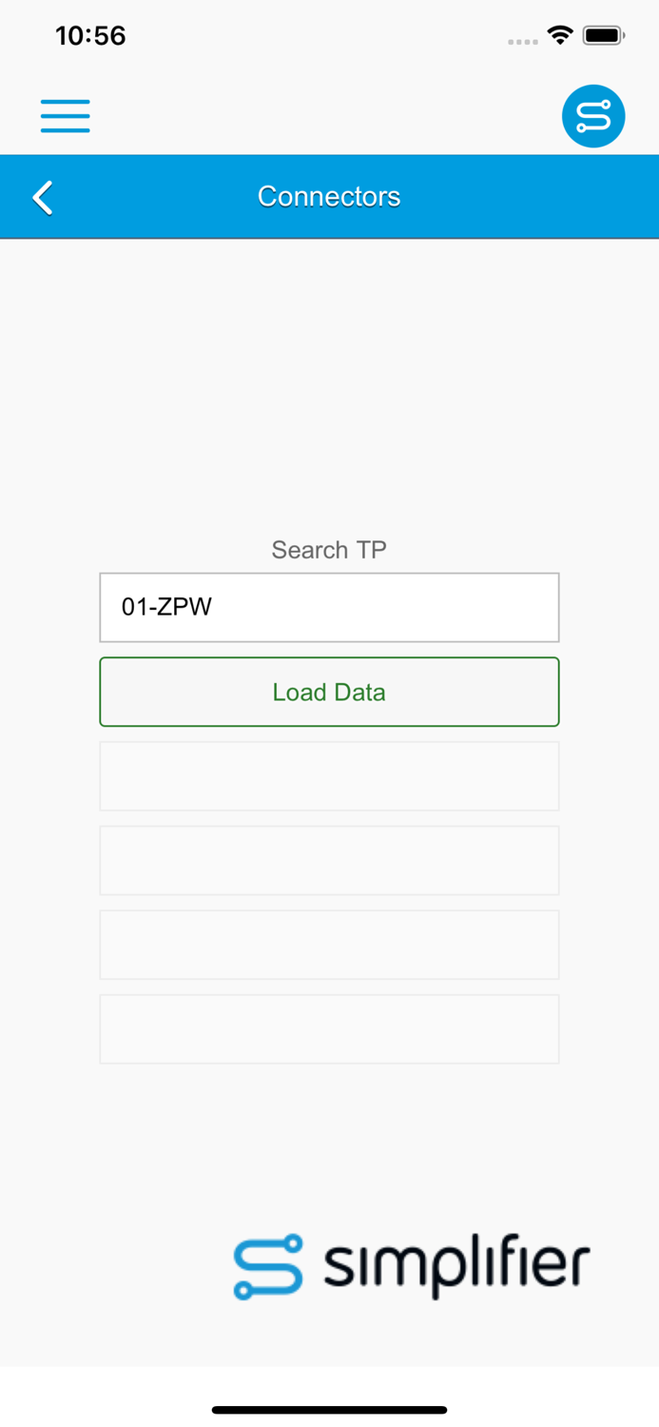Click inside the 01-ZPW search input field

[329, 607]
